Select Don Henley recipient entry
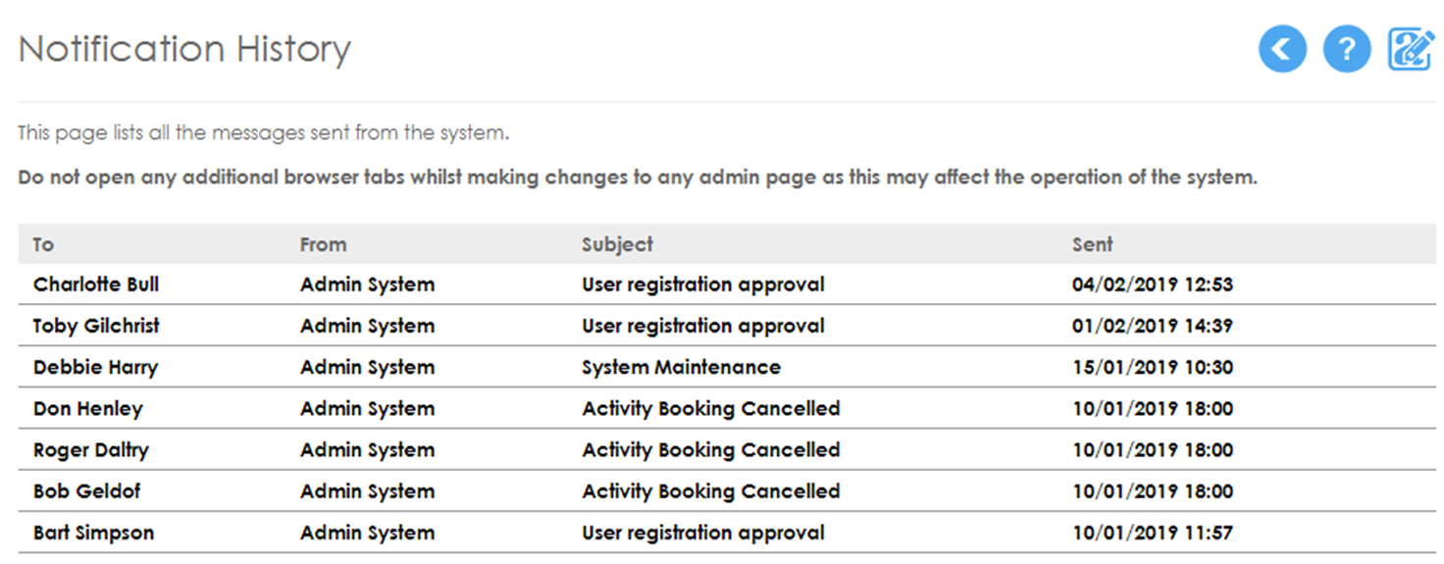 tap(87, 408)
